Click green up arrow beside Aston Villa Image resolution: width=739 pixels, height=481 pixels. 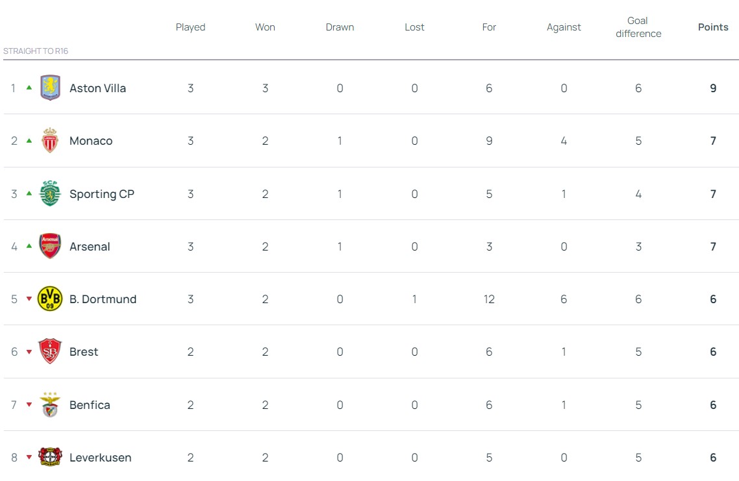pyautogui.click(x=29, y=88)
